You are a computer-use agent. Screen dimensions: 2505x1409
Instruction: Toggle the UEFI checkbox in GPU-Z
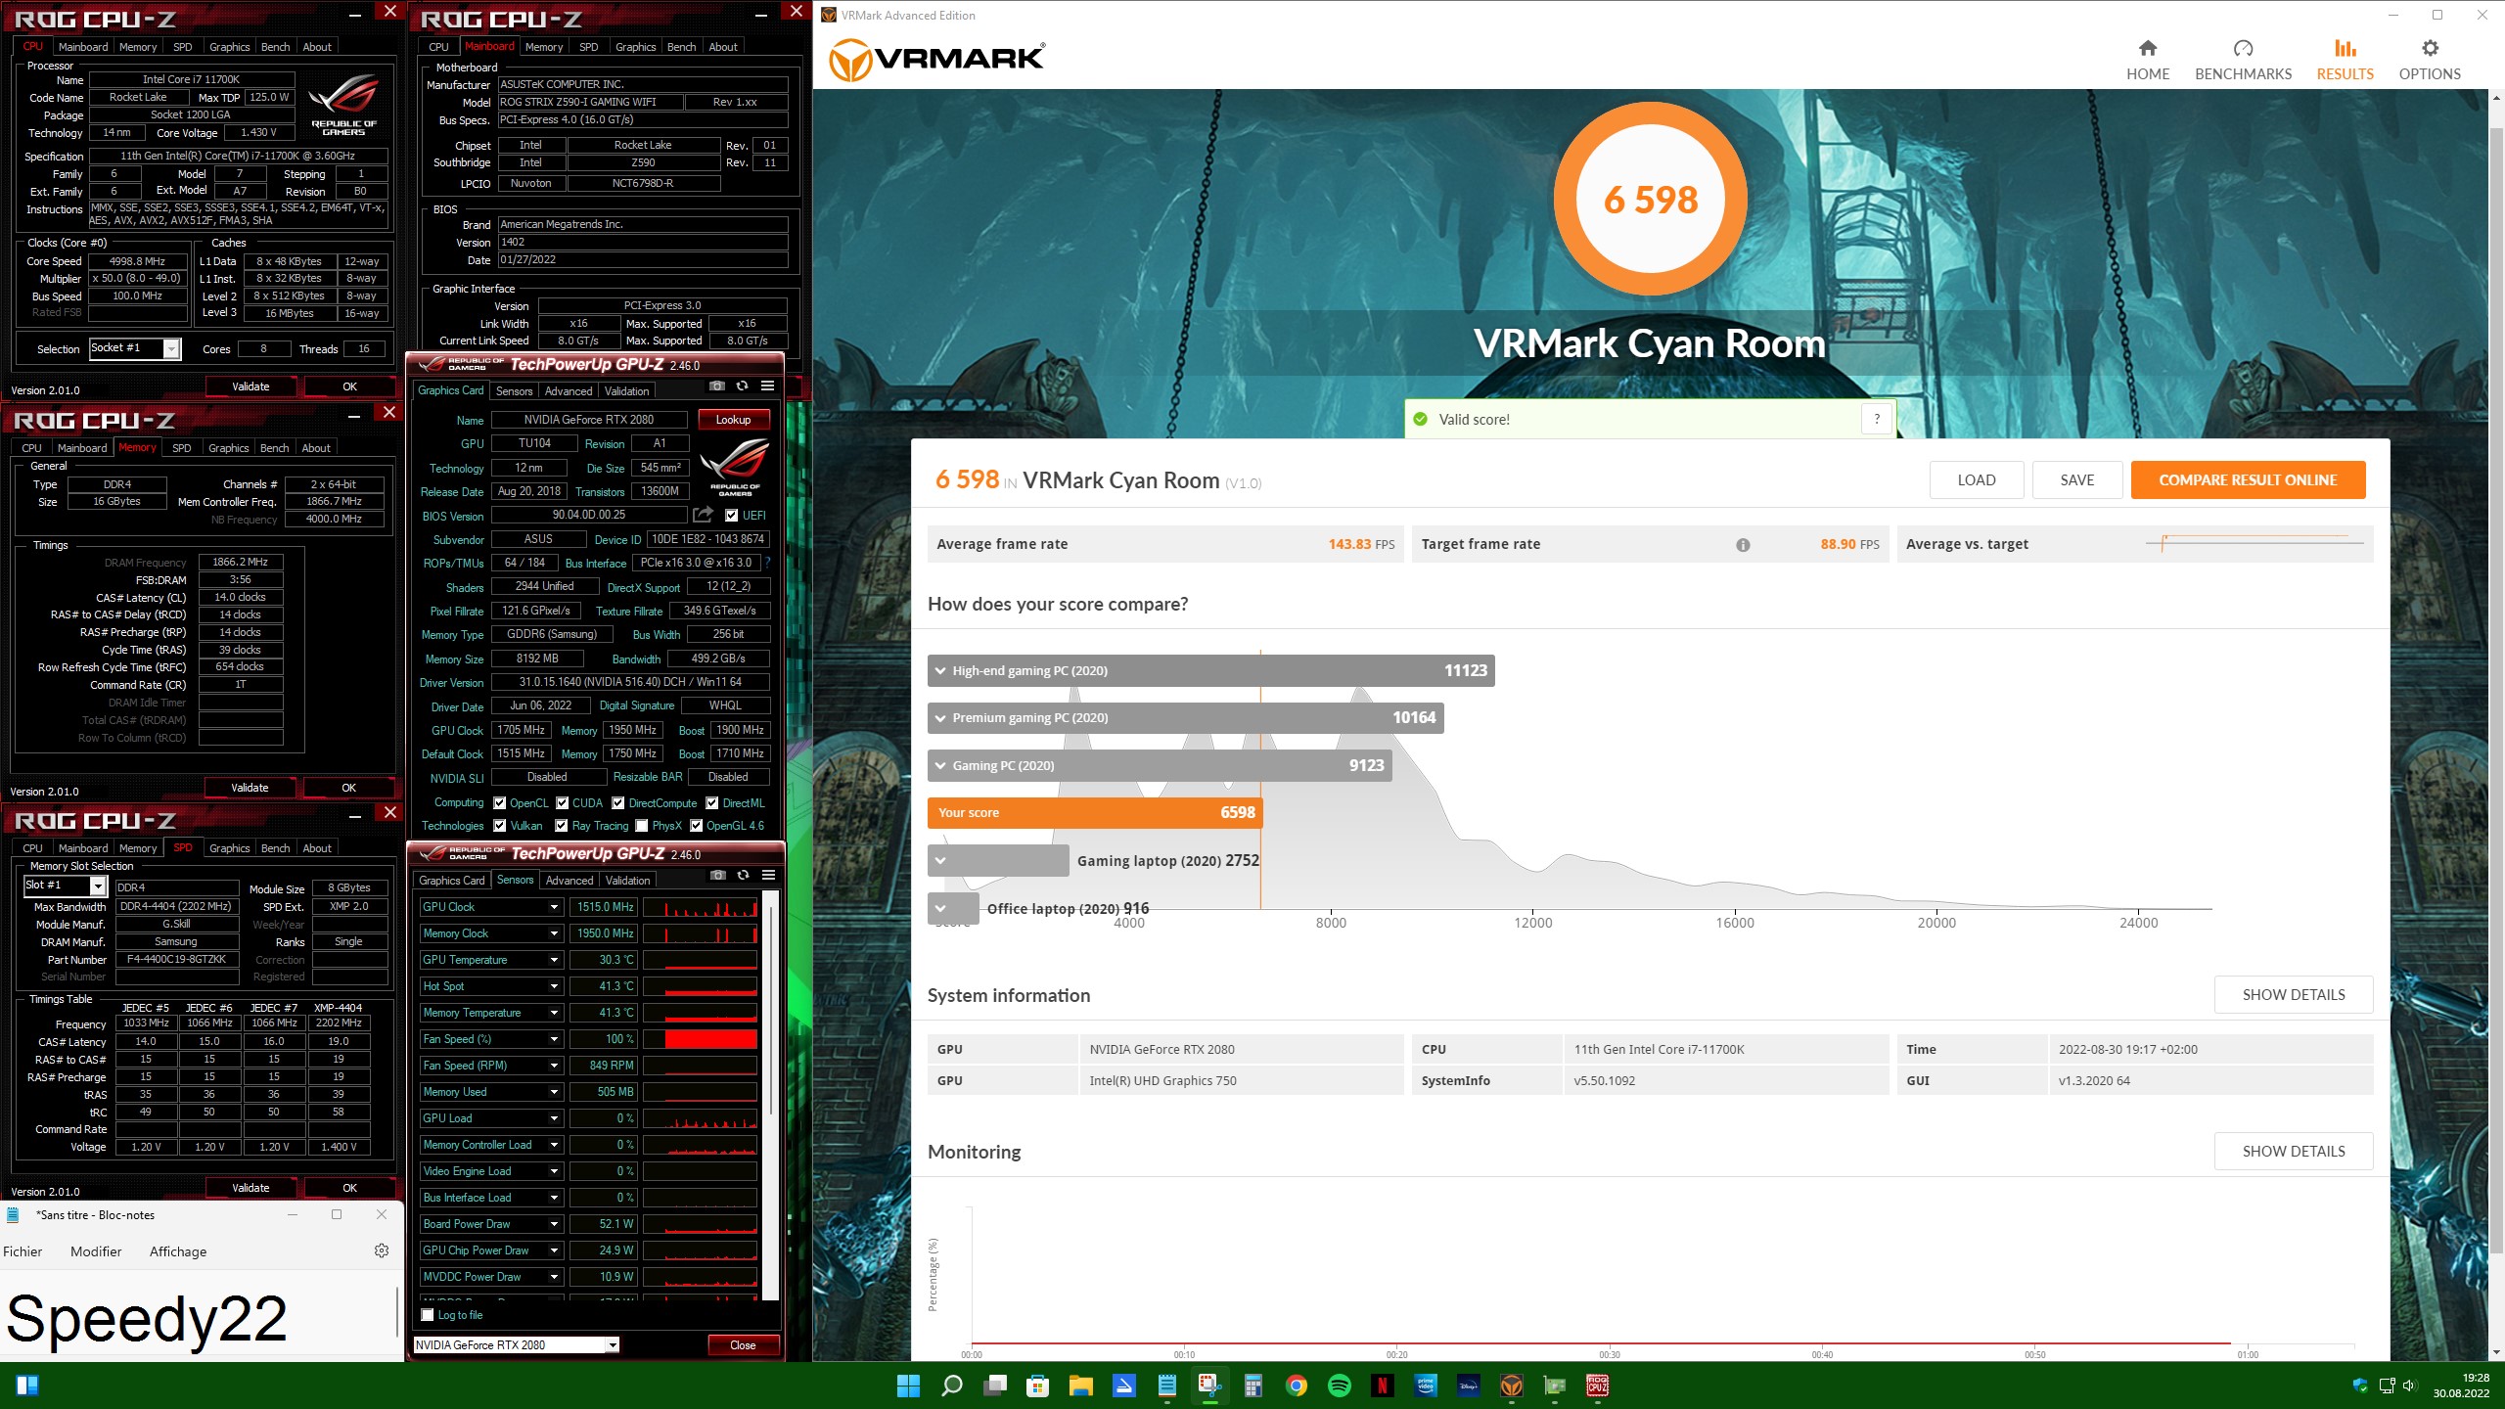click(x=731, y=516)
